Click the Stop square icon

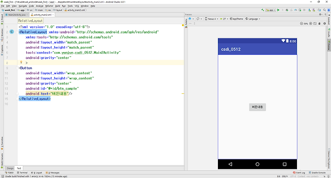[x=304, y=10]
